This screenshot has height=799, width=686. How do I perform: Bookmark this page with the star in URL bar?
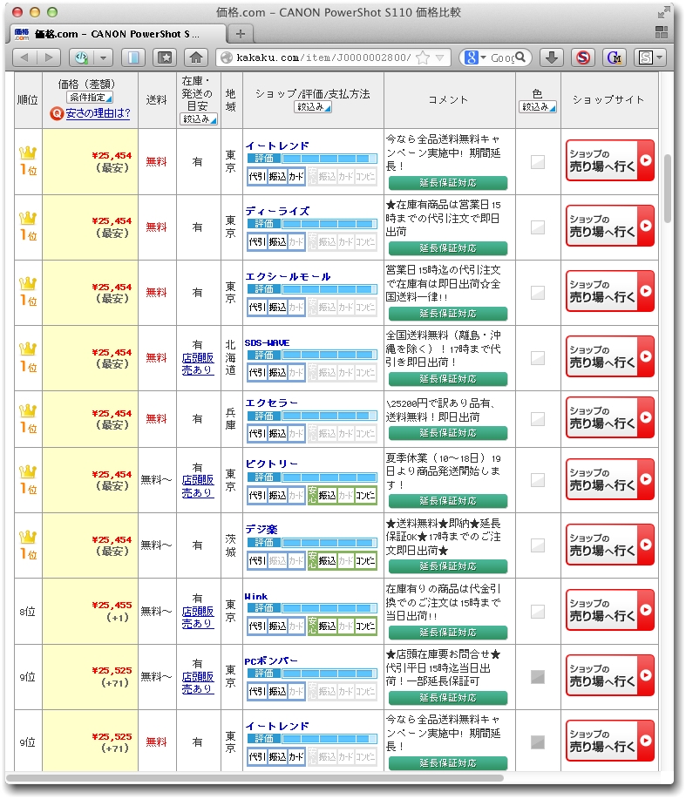click(x=423, y=58)
